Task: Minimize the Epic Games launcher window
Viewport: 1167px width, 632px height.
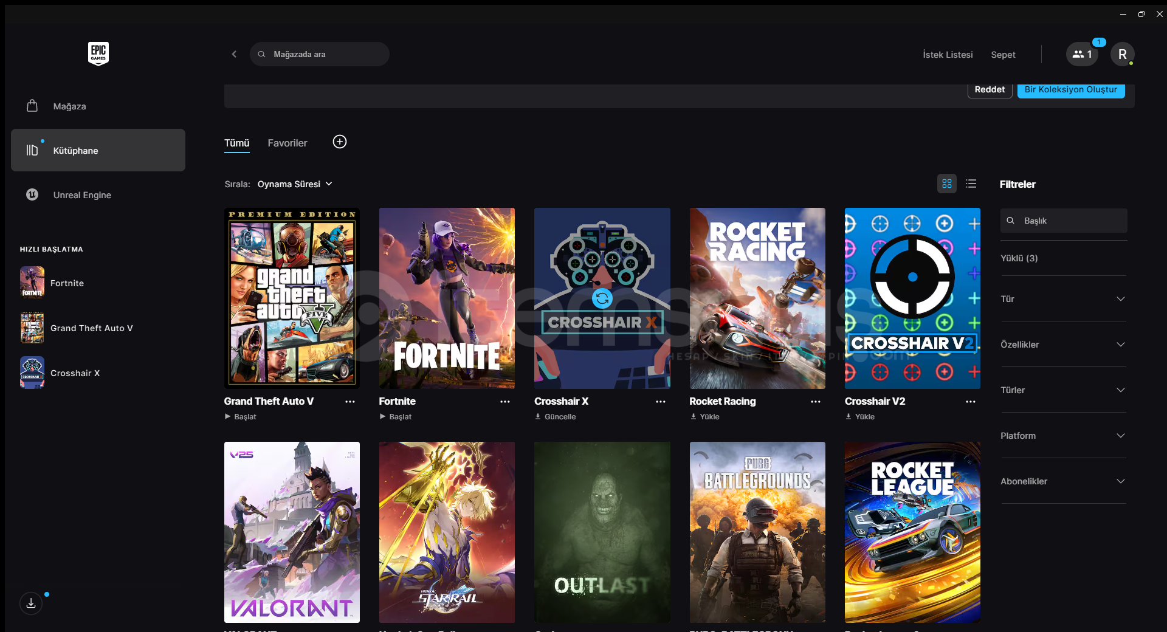Action: pos(1123,14)
